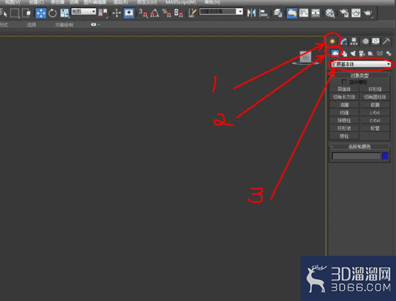Select the Move tool in toolbar
396x301 pixels.
[41, 13]
